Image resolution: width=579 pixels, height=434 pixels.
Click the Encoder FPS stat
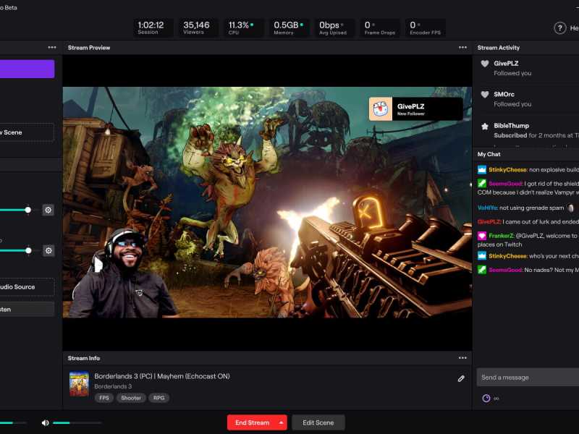click(425, 27)
